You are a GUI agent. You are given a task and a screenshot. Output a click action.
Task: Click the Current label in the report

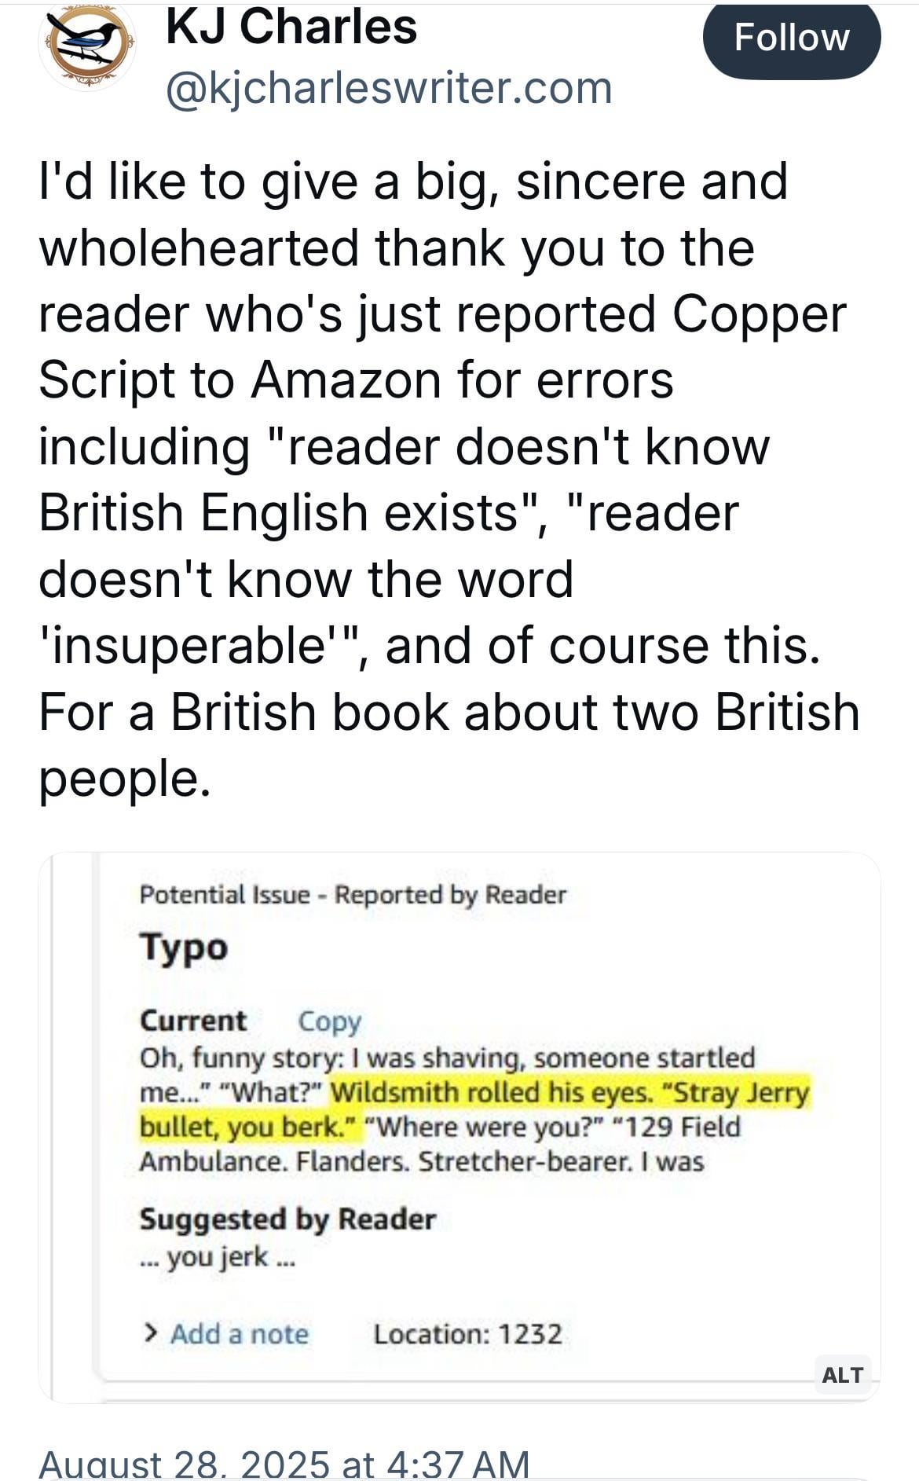coord(193,1021)
